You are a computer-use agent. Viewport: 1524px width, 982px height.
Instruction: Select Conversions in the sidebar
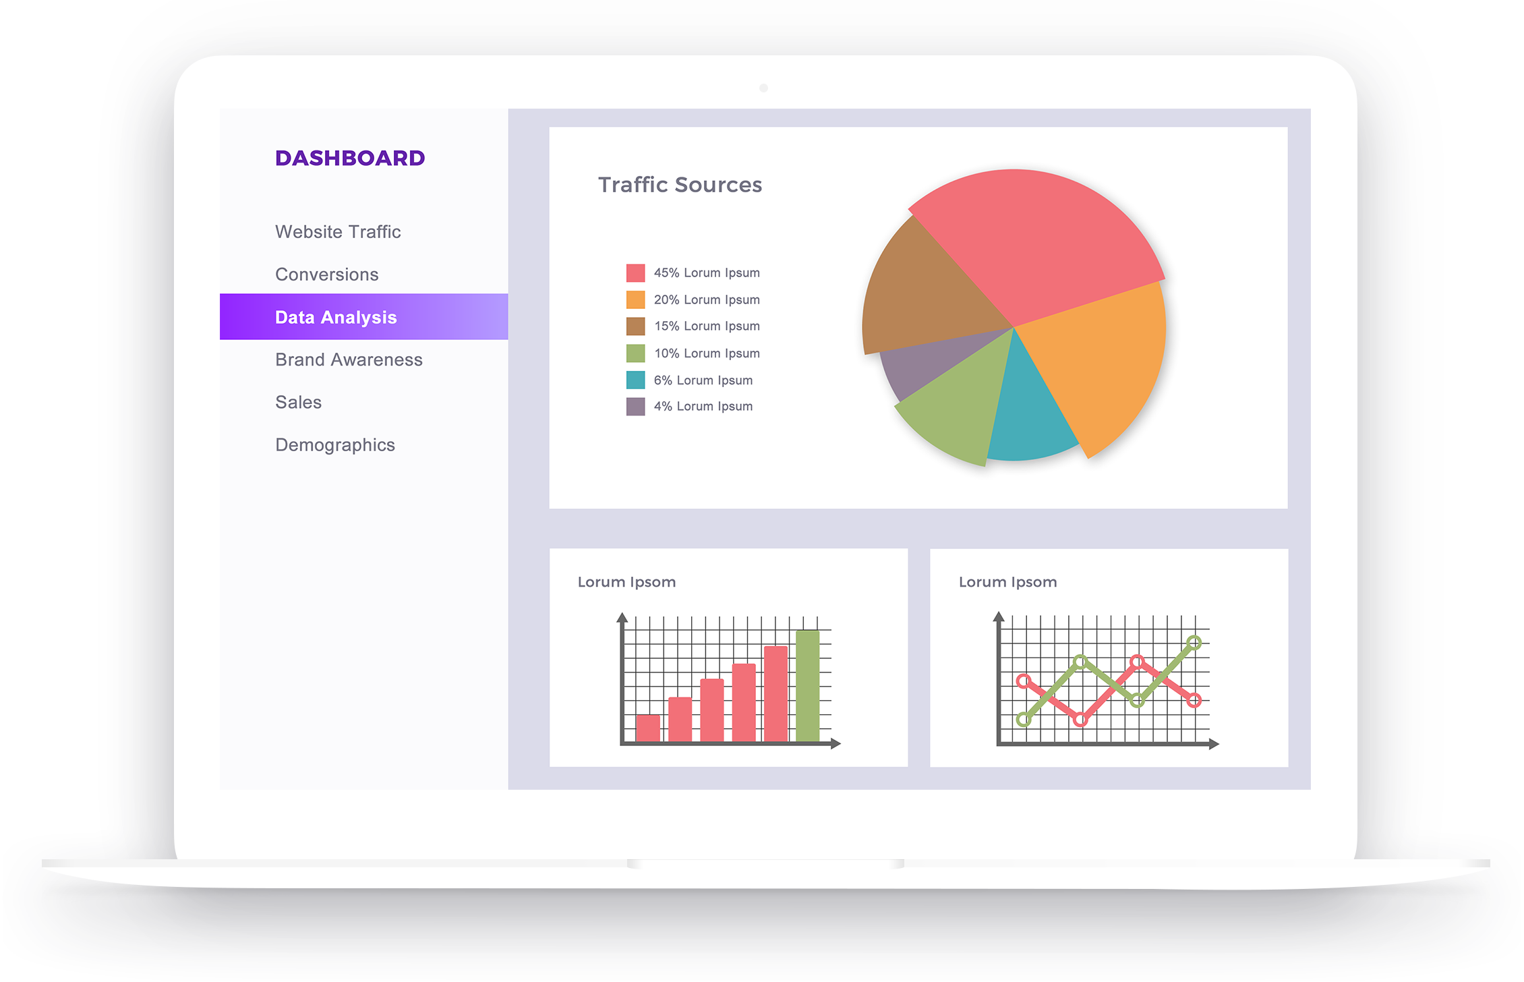[326, 275]
